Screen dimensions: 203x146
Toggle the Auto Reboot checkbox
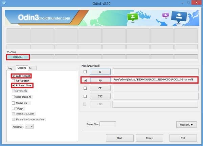[13, 76]
